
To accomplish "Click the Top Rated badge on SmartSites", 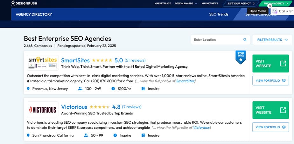I will pos(241,57).
